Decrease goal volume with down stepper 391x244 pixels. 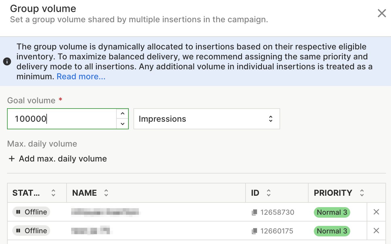[x=123, y=124]
